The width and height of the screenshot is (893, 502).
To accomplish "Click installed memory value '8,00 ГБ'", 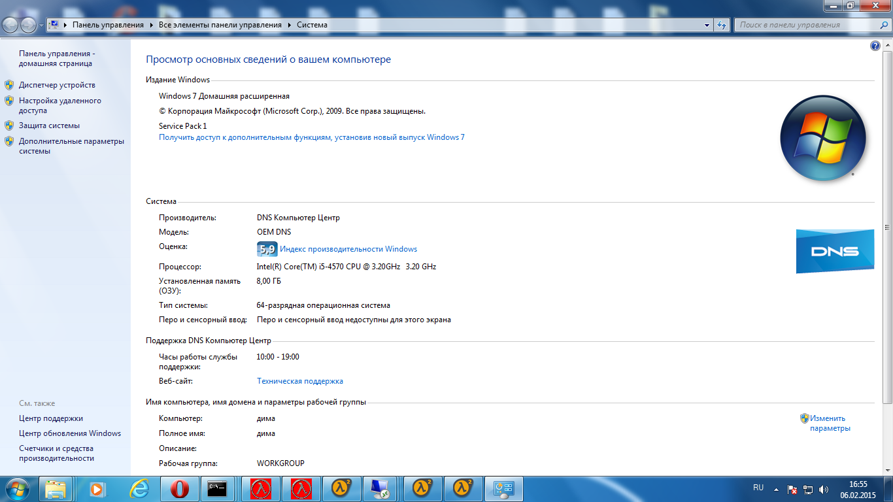I will [x=269, y=281].
